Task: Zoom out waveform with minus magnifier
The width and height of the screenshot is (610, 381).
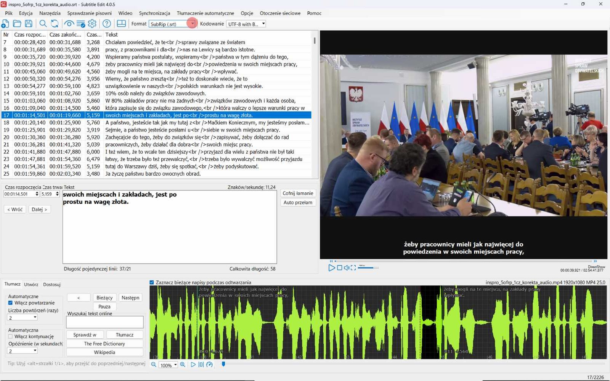Action: (154, 365)
